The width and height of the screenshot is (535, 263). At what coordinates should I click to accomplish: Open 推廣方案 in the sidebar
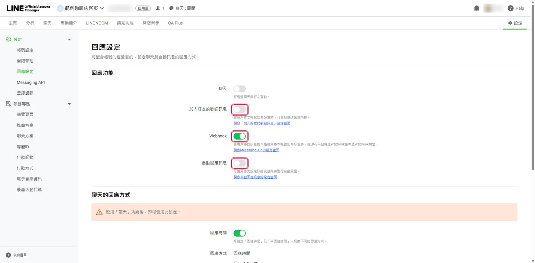click(25, 125)
